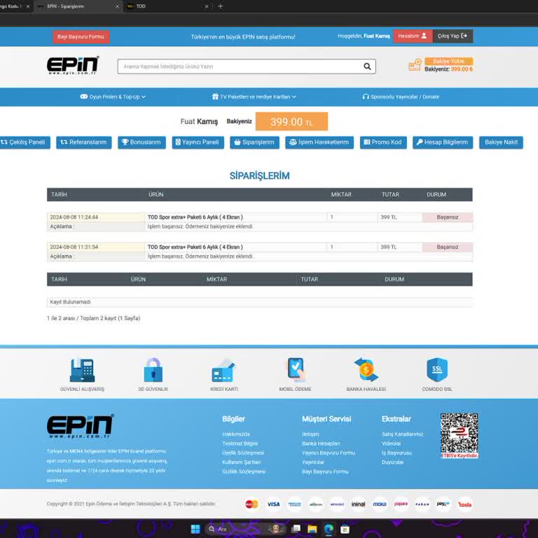The height and width of the screenshot is (538, 538).
Task: Click the VISA payment logo
Action: point(273,504)
